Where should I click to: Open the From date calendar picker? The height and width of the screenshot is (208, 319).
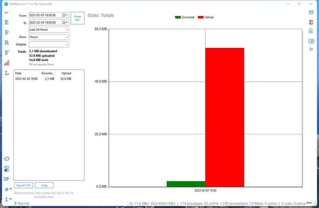tap(65, 15)
